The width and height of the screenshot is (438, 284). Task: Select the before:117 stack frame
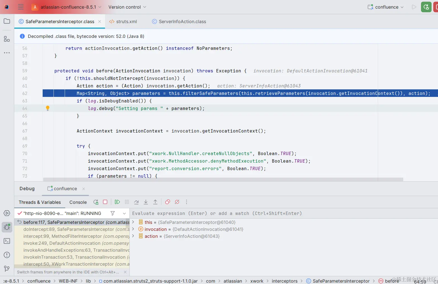tap(72, 222)
